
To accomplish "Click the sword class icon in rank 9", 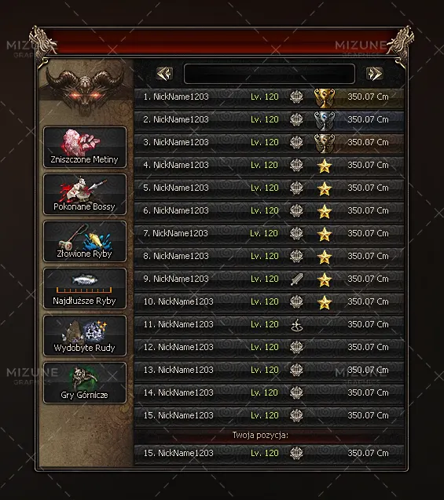I will [x=296, y=279].
